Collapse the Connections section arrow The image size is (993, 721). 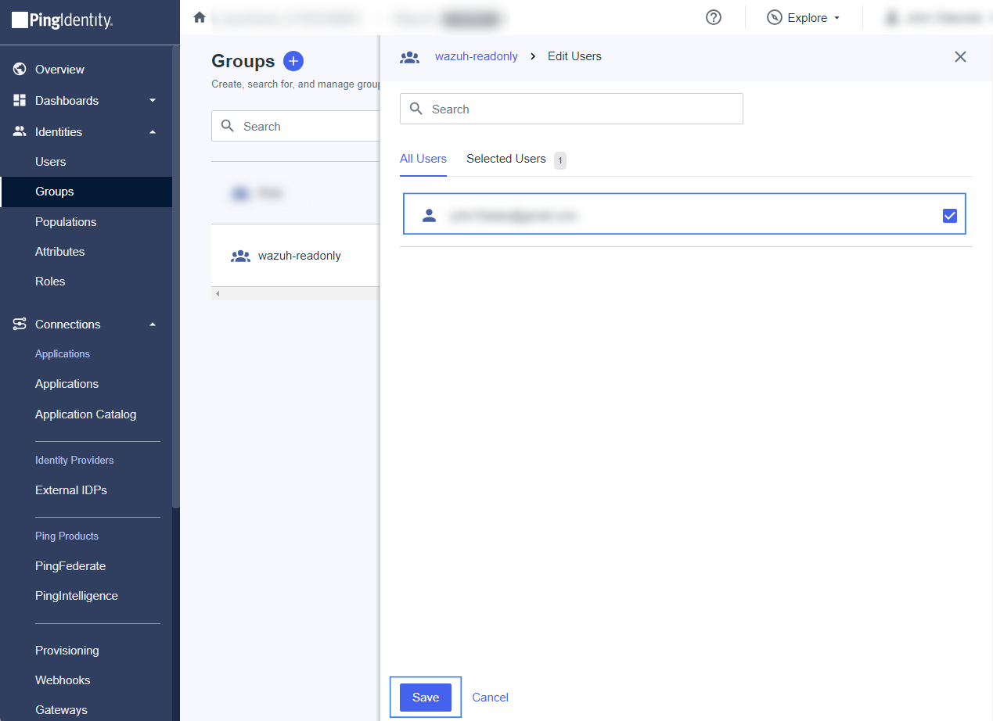point(153,325)
